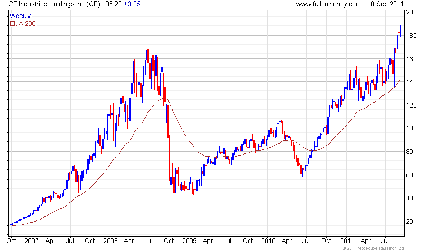Click the 100 price axis label

[x=411, y=129]
